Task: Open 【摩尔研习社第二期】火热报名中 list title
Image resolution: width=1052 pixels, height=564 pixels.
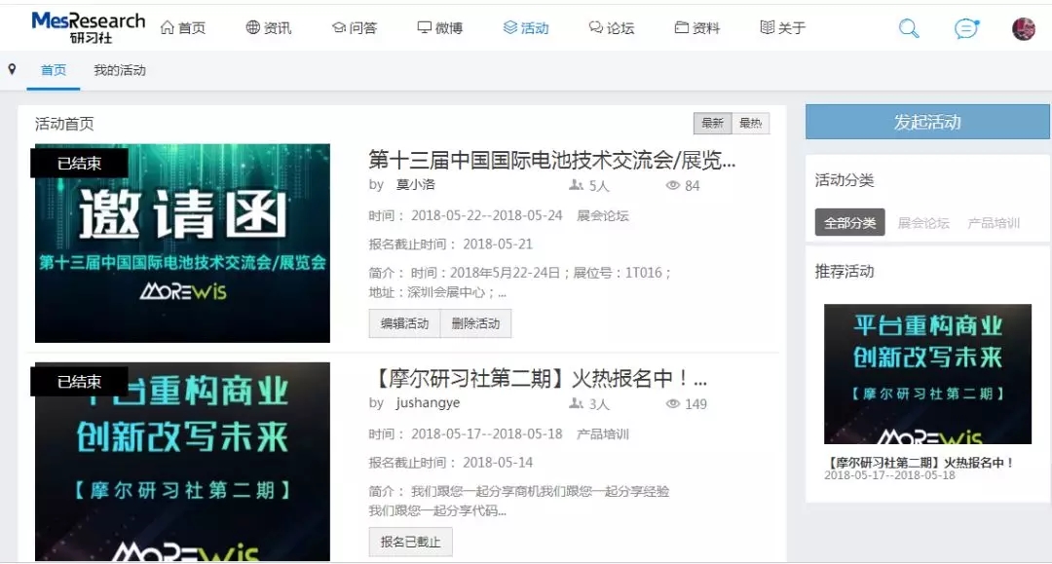Action: coord(538,378)
